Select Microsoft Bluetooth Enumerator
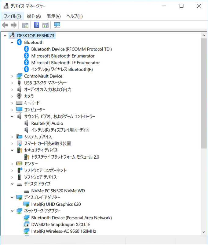The image size is (208, 245). point(63,56)
